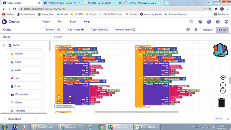Switch to the Designer view

click(208, 30)
